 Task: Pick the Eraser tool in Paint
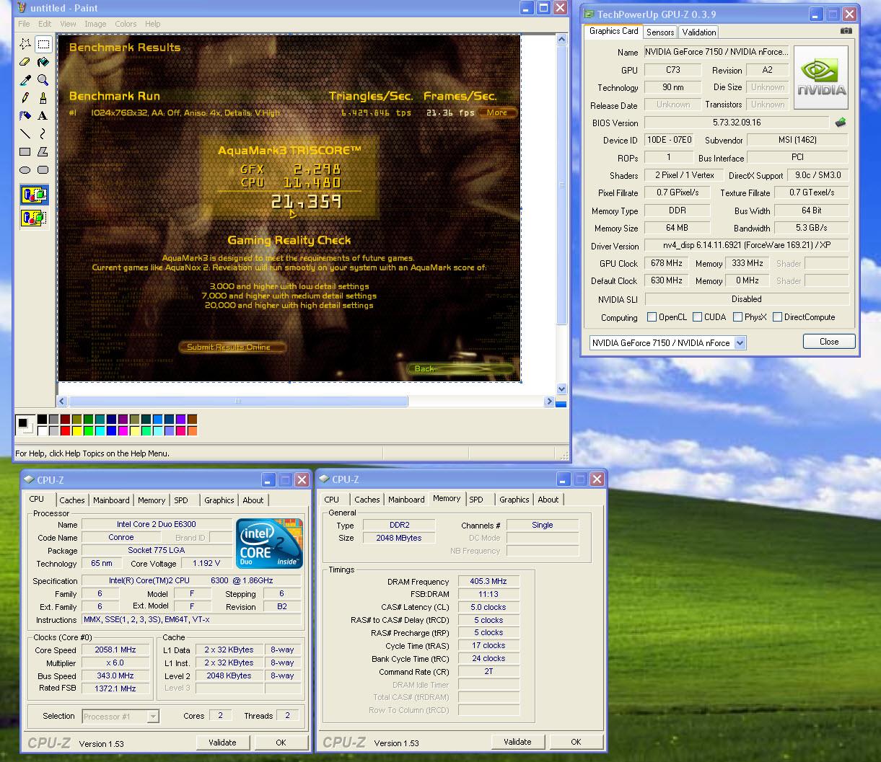[x=25, y=62]
